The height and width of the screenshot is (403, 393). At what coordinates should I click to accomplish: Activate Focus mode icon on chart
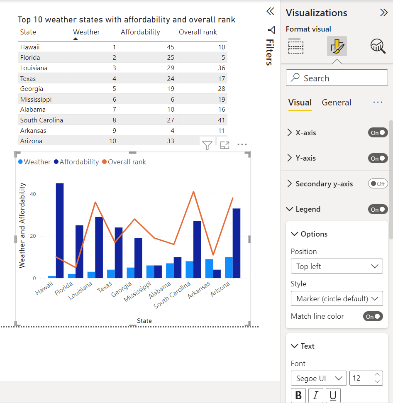pos(225,145)
